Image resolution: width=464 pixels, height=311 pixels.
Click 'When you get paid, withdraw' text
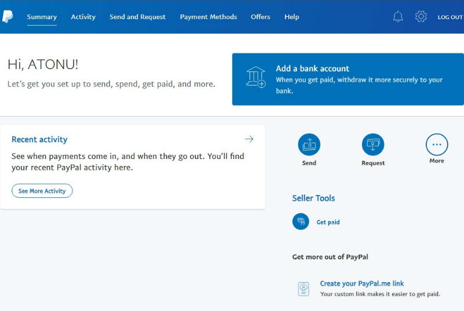pyautogui.click(x=359, y=85)
